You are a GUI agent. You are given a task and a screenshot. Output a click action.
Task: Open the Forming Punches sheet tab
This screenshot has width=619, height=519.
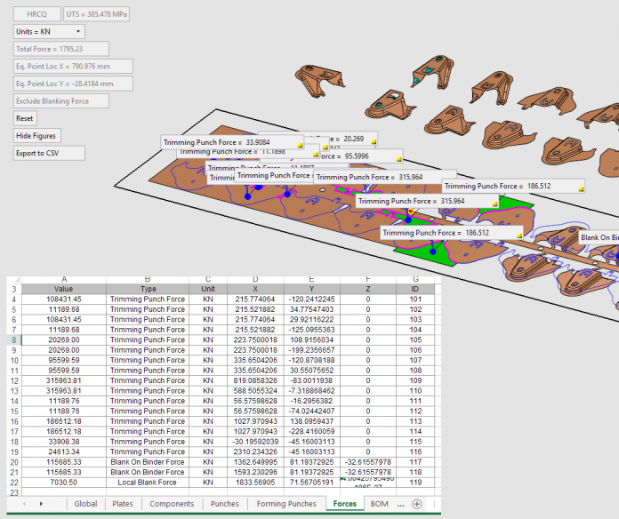[286, 504]
